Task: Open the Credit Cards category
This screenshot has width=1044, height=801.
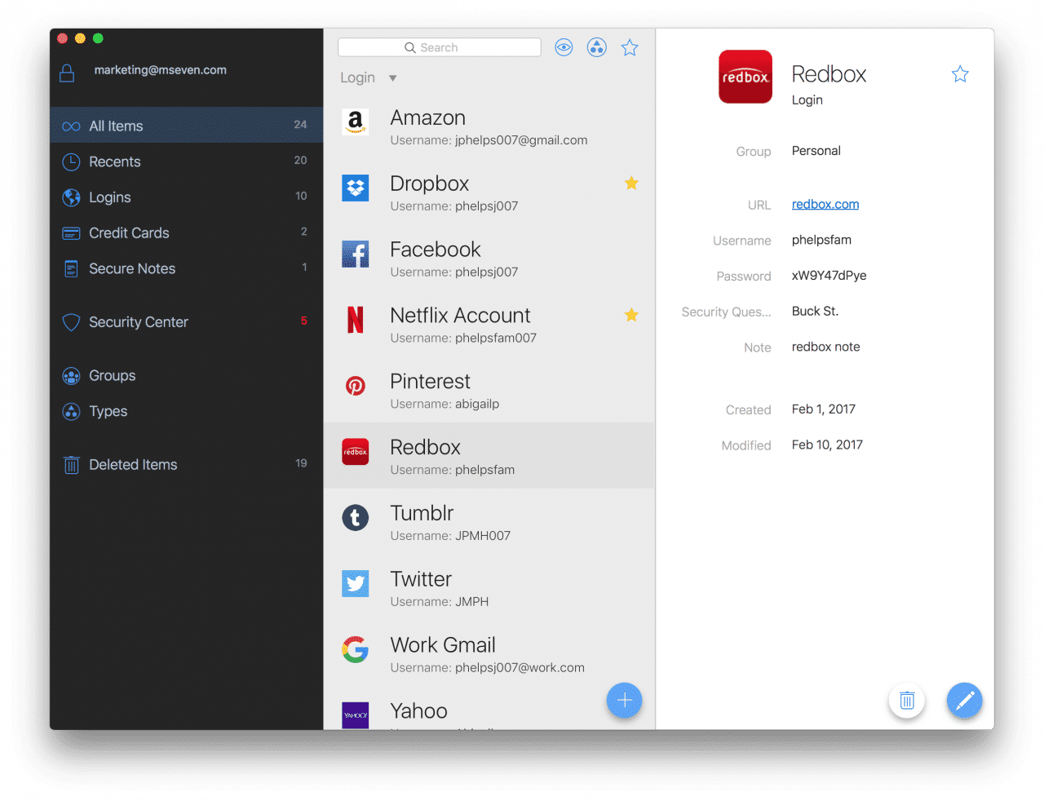Action: [x=187, y=233]
